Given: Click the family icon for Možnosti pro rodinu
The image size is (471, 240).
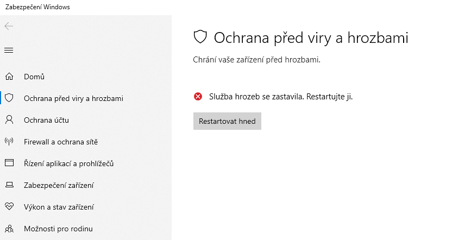Looking at the screenshot, I should (x=9, y=229).
